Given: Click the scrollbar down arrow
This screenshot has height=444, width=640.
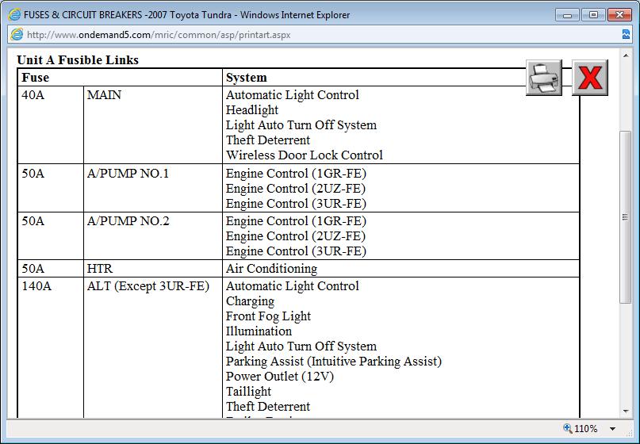Looking at the screenshot, I should 626,411.
